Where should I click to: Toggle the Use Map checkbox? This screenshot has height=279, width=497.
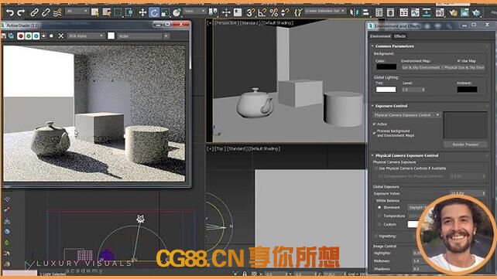[x=458, y=61]
